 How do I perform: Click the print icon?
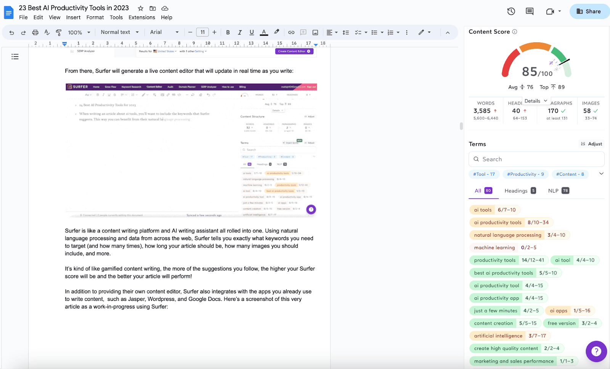35,32
